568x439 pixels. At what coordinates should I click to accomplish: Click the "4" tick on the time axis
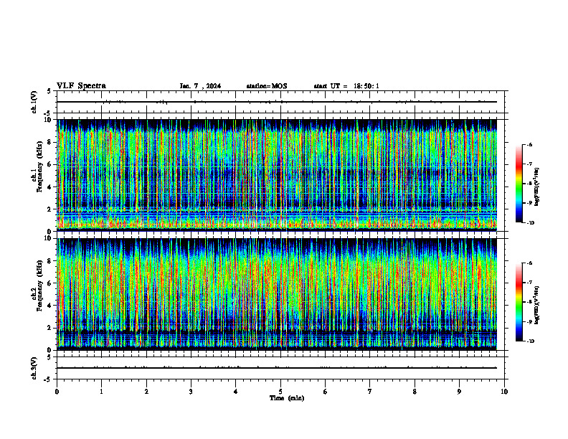click(x=236, y=392)
